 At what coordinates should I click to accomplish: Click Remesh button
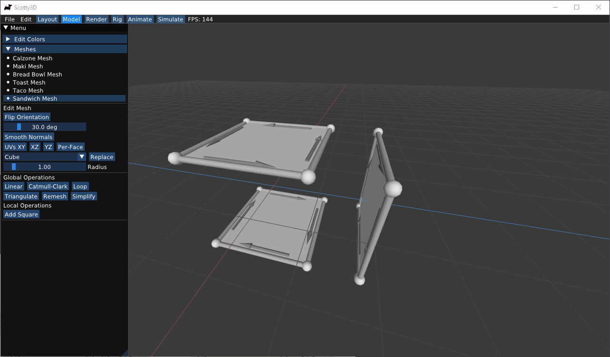[55, 197]
